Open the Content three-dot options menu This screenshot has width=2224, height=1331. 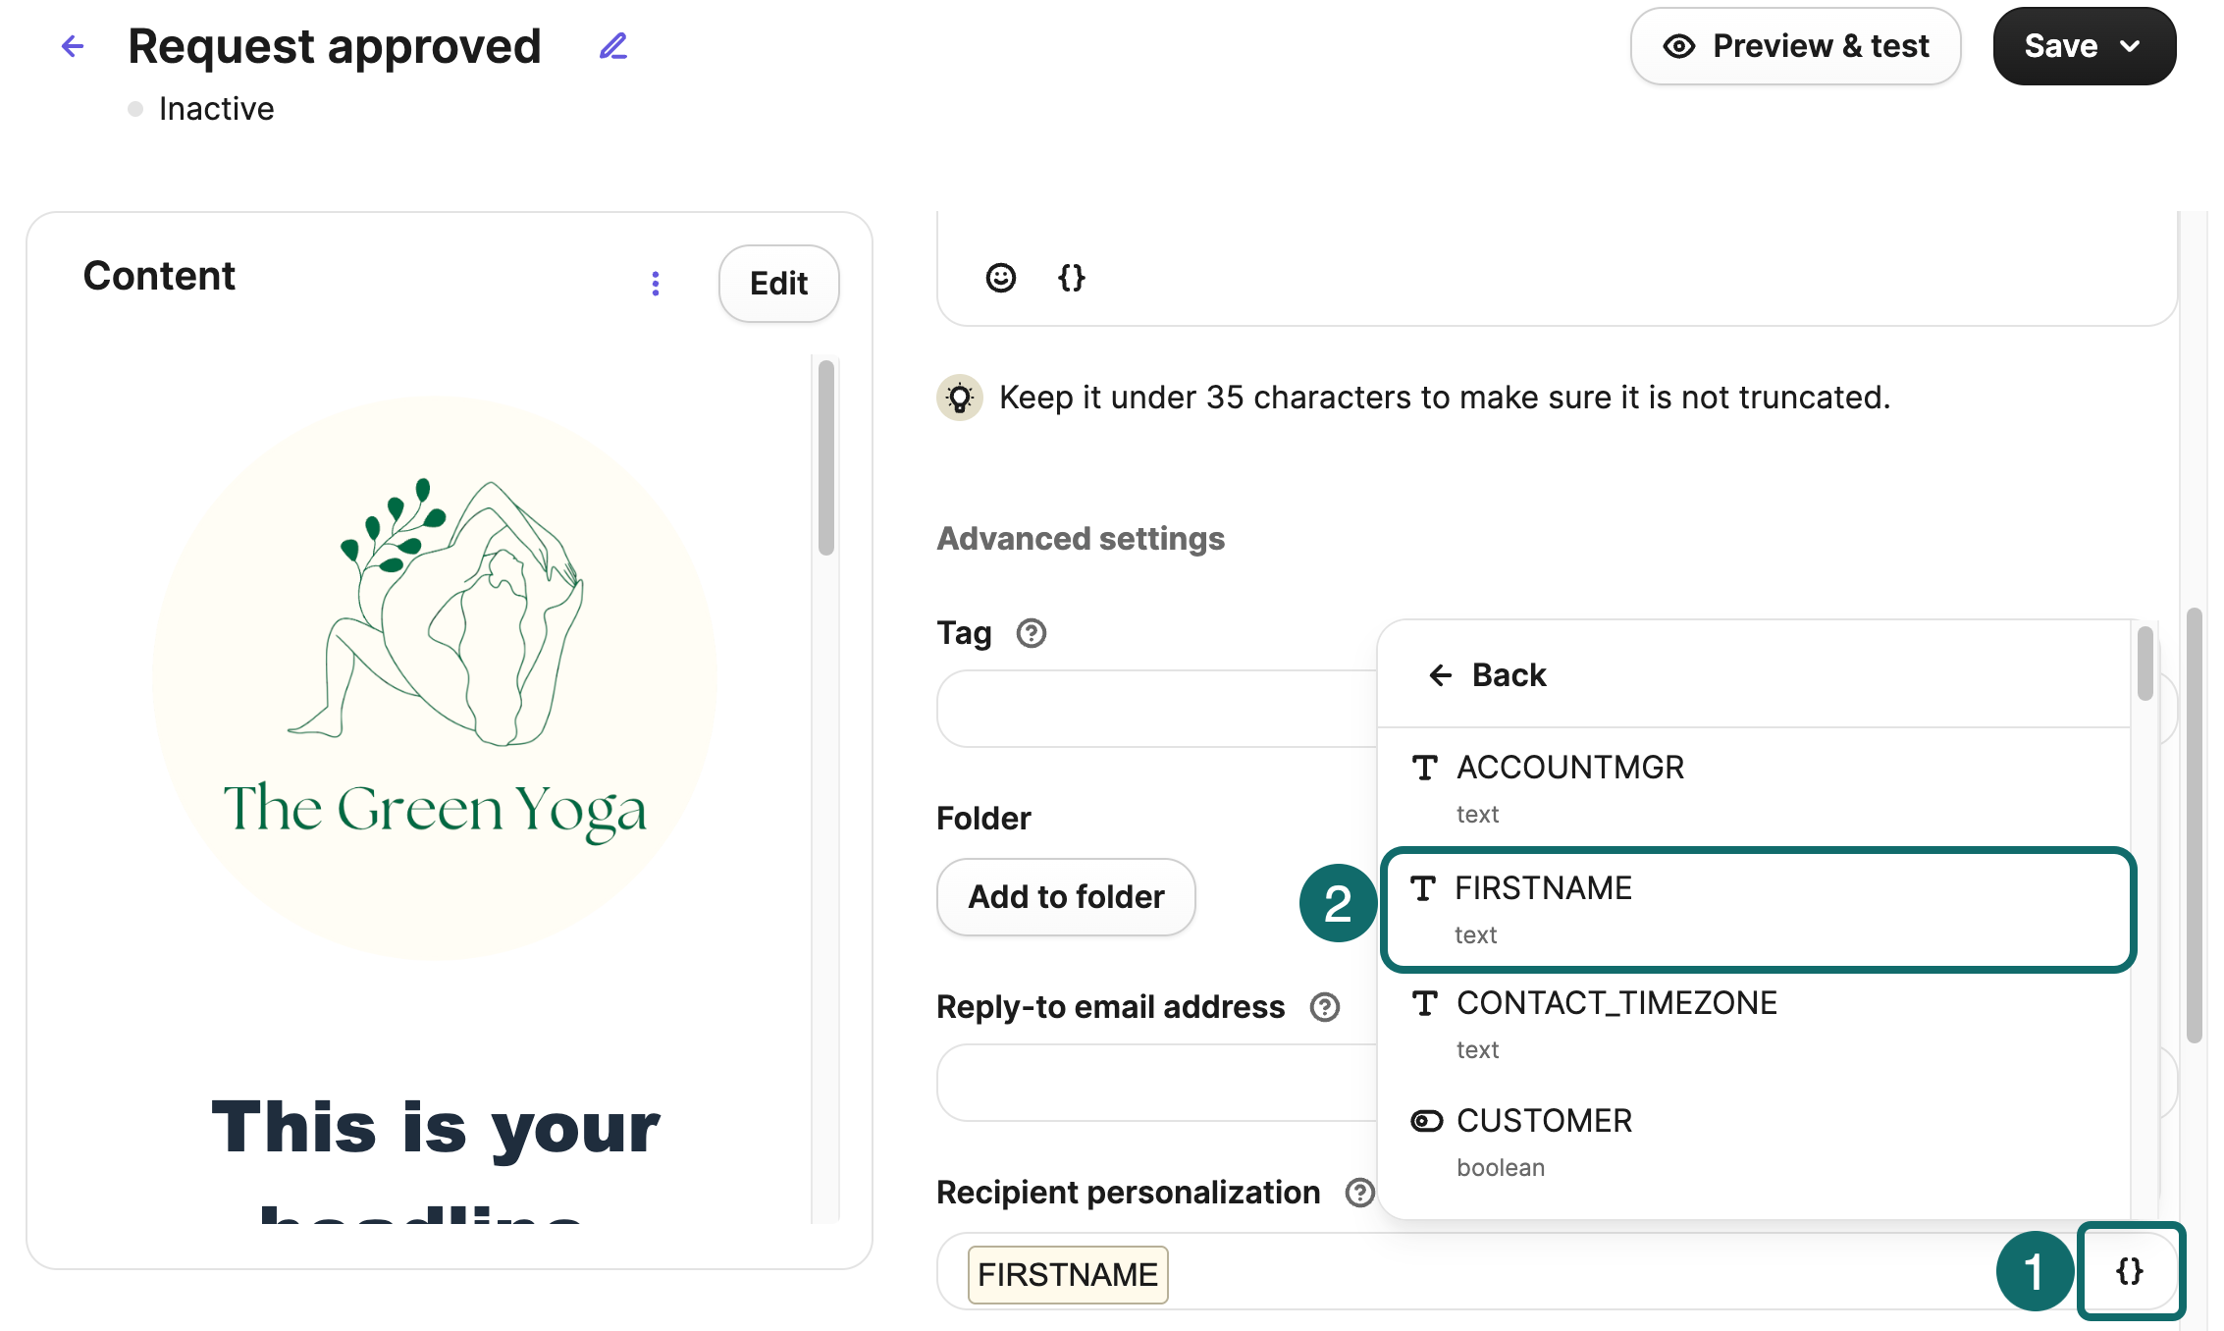(x=656, y=284)
